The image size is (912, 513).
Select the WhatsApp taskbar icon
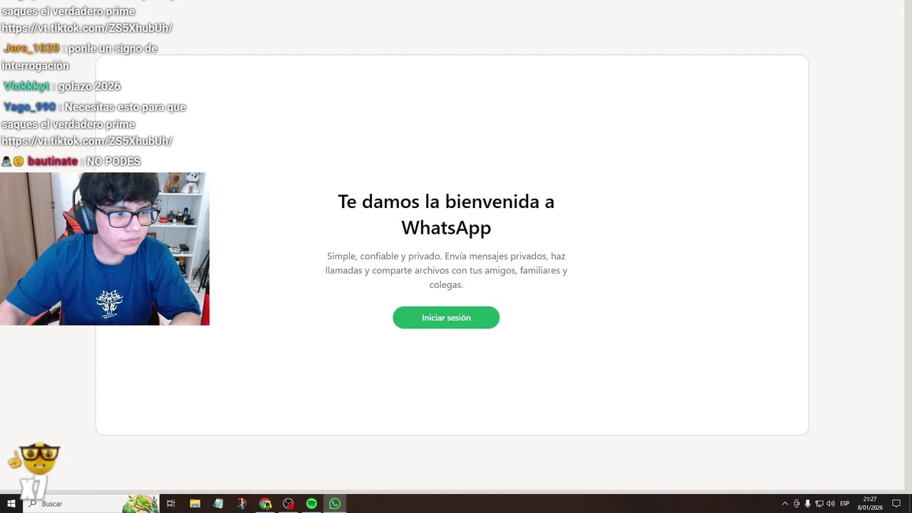pyautogui.click(x=335, y=504)
